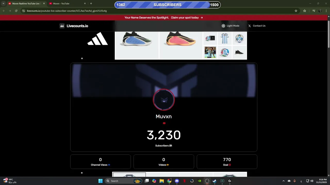Toggle Light Mode
This screenshot has height=185, width=330.
230,26
